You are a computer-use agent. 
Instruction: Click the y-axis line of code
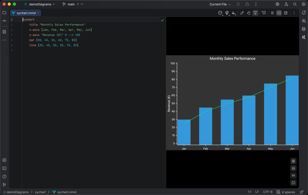(55, 35)
